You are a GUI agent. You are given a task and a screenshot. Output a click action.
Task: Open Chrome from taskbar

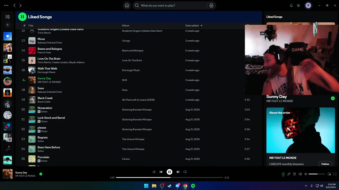pyautogui.click(x=185, y=186)
